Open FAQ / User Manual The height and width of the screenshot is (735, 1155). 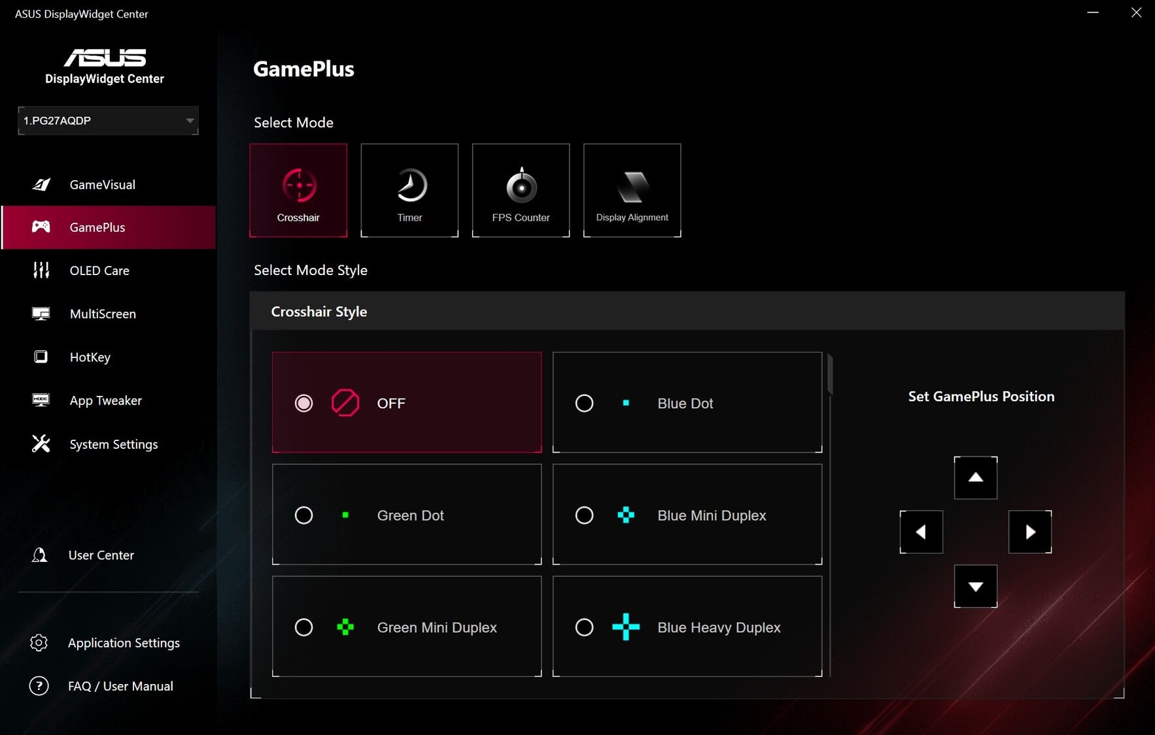(120, 686)
